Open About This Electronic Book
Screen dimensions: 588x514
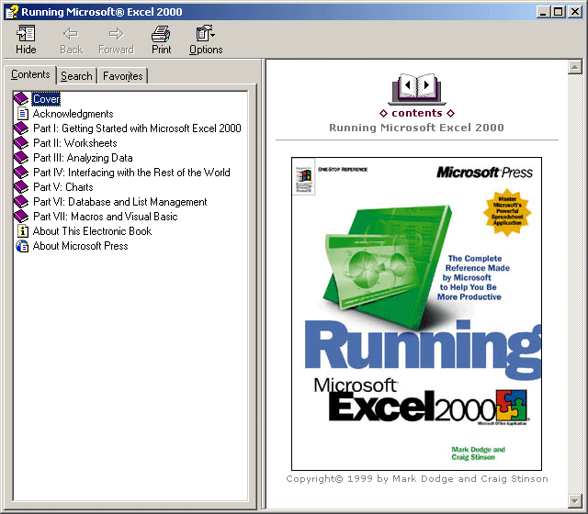pyautogui.click(x=92, y=230)
